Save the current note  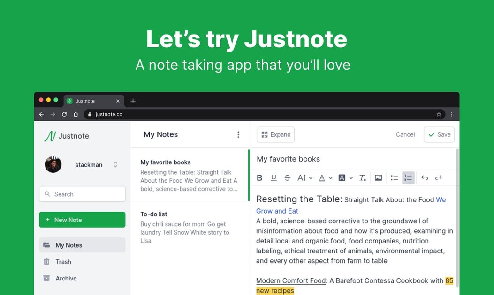tap(439, 134)
